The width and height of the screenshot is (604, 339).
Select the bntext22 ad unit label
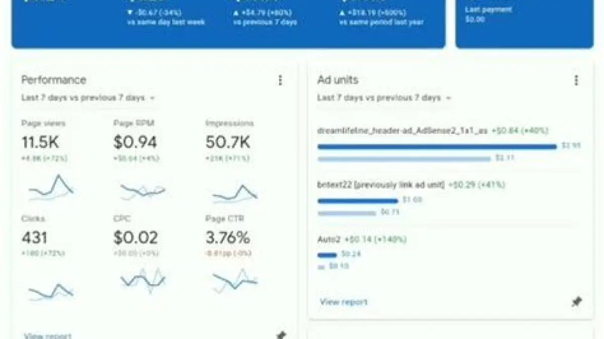pos(381,185)
